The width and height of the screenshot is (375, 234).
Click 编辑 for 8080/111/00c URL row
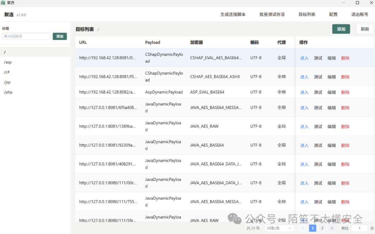click(332, 183)
